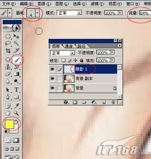This screenshot has height=159, width=151.
Task: Select the Blur (water drop) tool
Action: pyautogui.click(x=8, y=81)
